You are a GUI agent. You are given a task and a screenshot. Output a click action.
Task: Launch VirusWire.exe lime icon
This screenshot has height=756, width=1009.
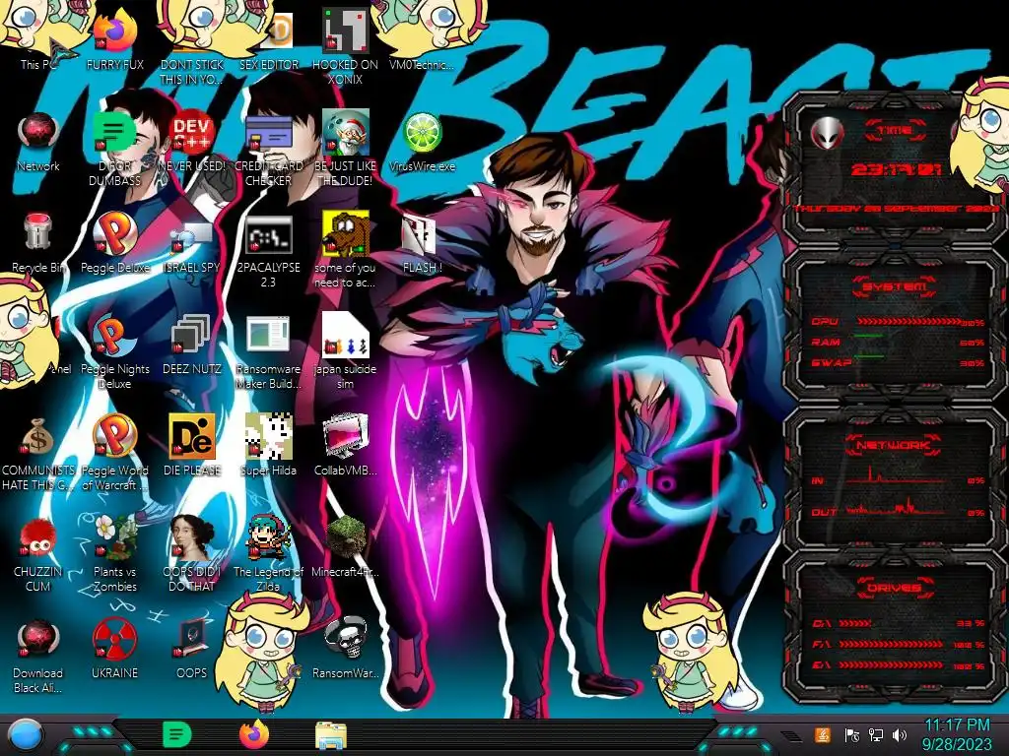[422, 142]
